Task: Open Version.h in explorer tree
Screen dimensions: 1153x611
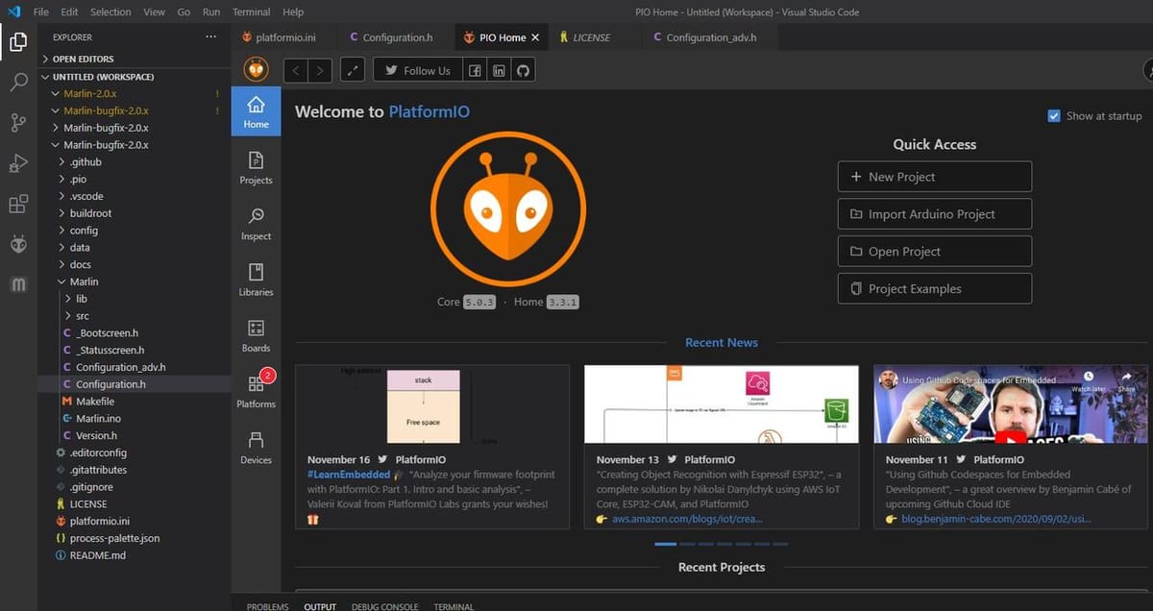Action: 135,435
